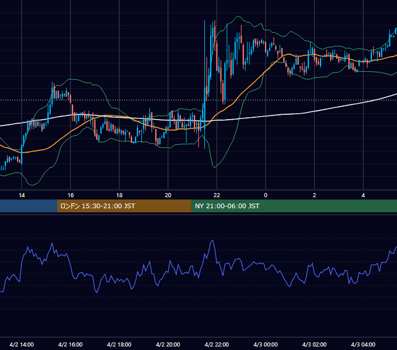Click the 4/3 00:00 date label

tap(266, 344)
